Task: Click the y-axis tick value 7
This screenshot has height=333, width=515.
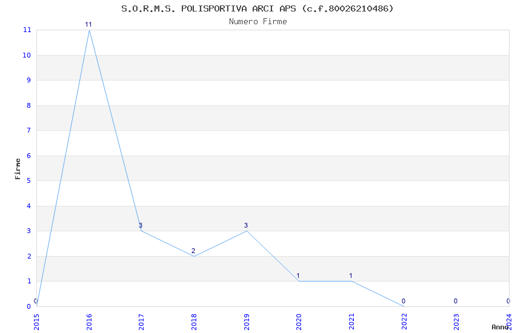Action: tap(29, 130)
